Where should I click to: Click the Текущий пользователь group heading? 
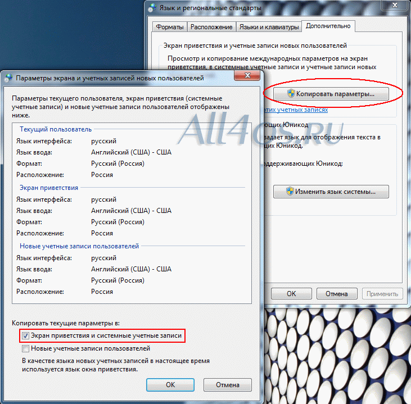click(56, 129)
